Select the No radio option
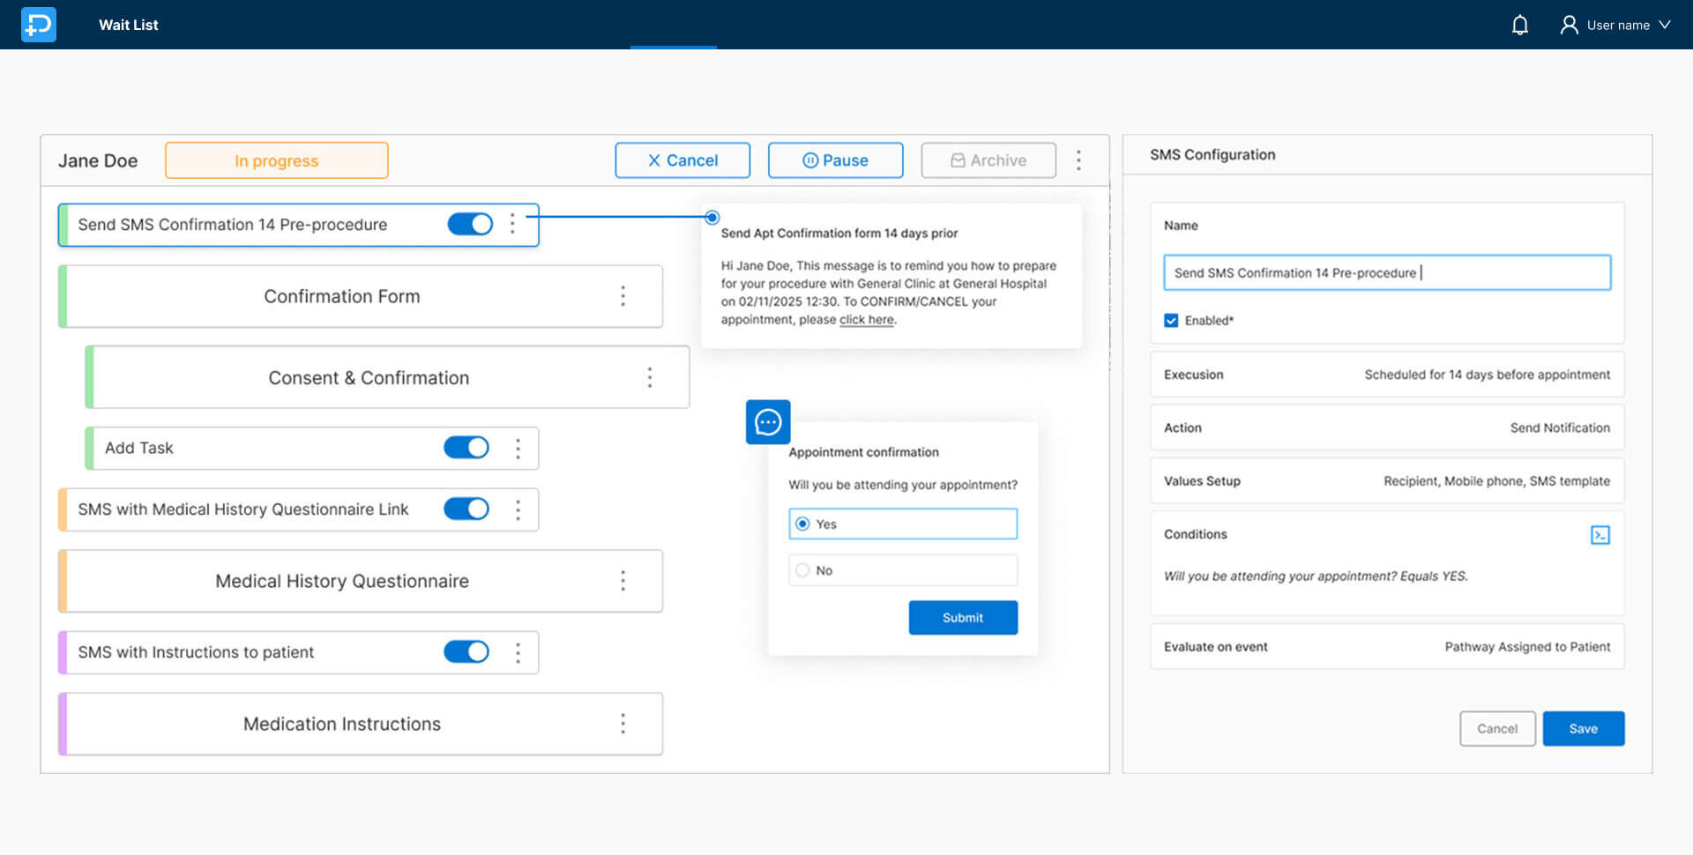 pyautogui.click(x=802, y=570)
